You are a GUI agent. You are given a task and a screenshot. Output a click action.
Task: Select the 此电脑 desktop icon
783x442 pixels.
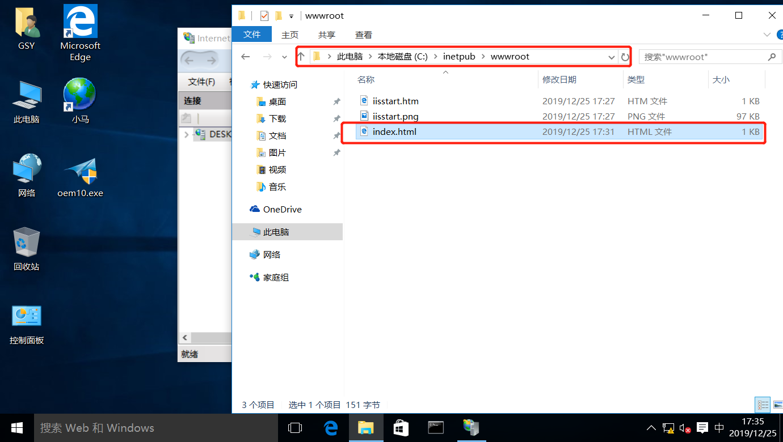click(x=27, y=102)
